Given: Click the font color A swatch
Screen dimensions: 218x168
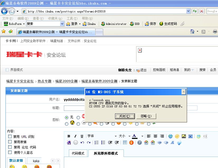Looking at the screenshot, I should point(134,136).
